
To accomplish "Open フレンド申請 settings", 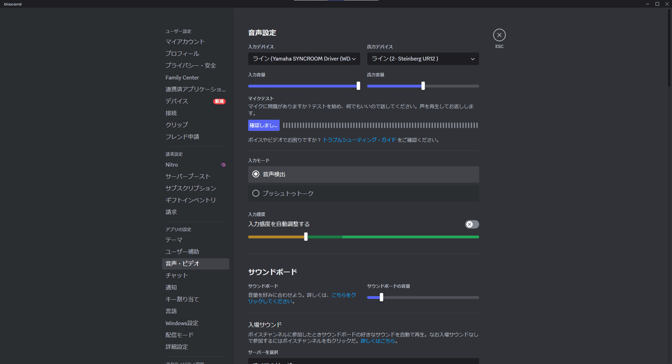I will click(x=195, y=136).
